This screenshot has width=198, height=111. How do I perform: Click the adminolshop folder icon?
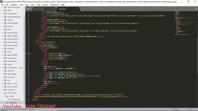[5, 42]
